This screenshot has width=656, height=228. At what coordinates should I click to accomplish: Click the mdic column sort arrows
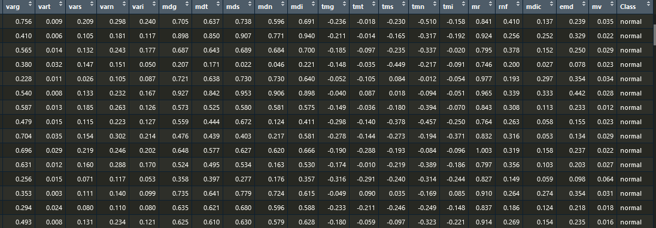(551, 4)
